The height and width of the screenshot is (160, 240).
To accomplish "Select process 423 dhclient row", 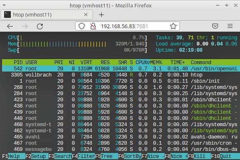I will (x=121, y=100).
